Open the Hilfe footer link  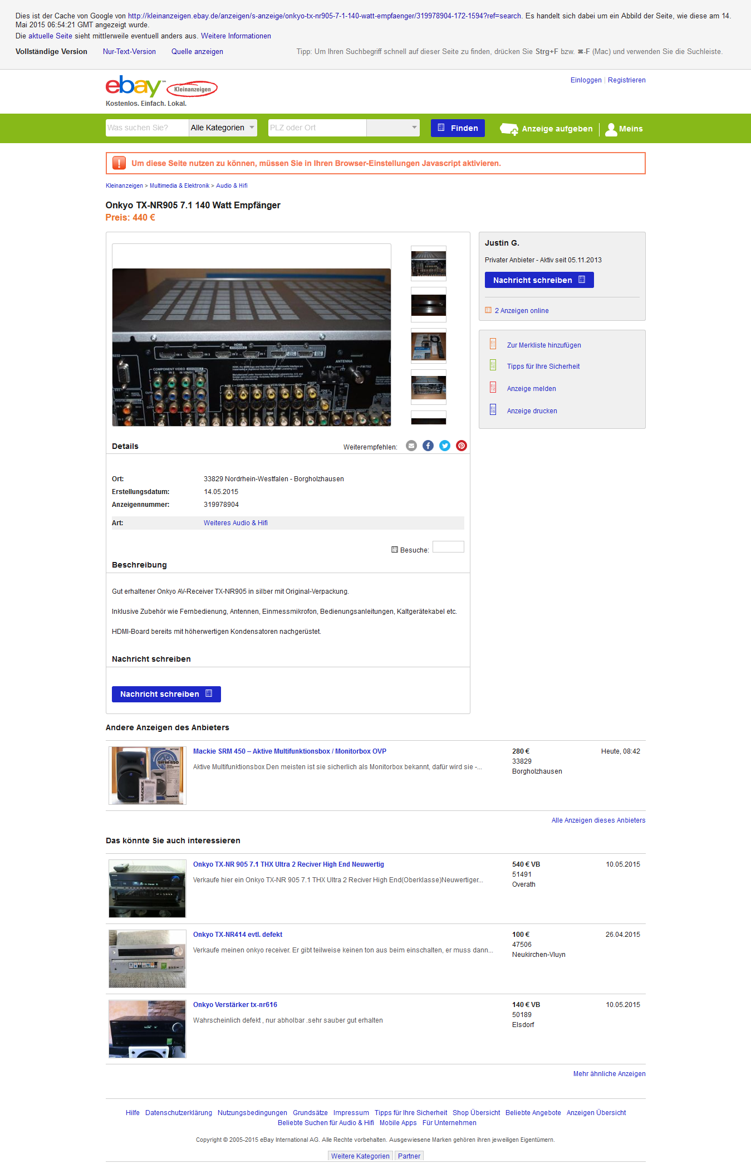coord(132,1113)
